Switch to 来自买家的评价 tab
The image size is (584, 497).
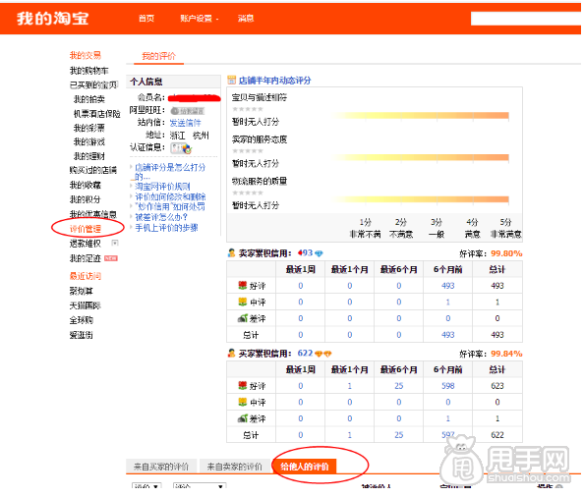(x=161, y=467)
